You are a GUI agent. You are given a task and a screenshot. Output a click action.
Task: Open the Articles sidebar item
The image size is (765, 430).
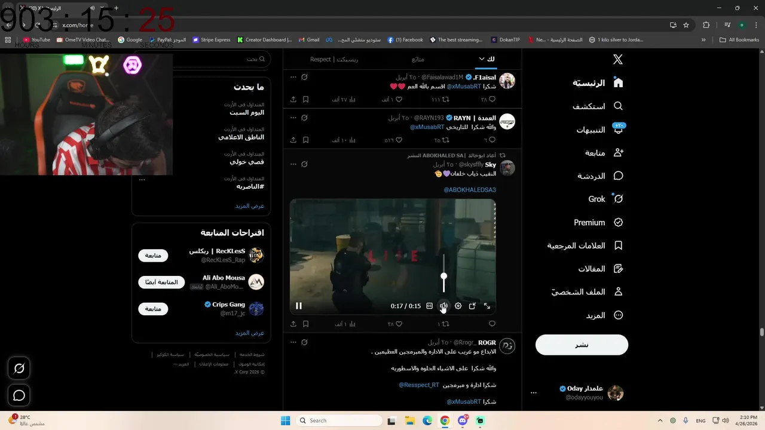pyautogui.click(x=601, y=269)
